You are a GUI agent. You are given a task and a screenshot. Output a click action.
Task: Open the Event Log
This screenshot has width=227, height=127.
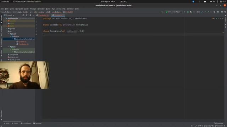pyautogui.click(x=218, y=123)
